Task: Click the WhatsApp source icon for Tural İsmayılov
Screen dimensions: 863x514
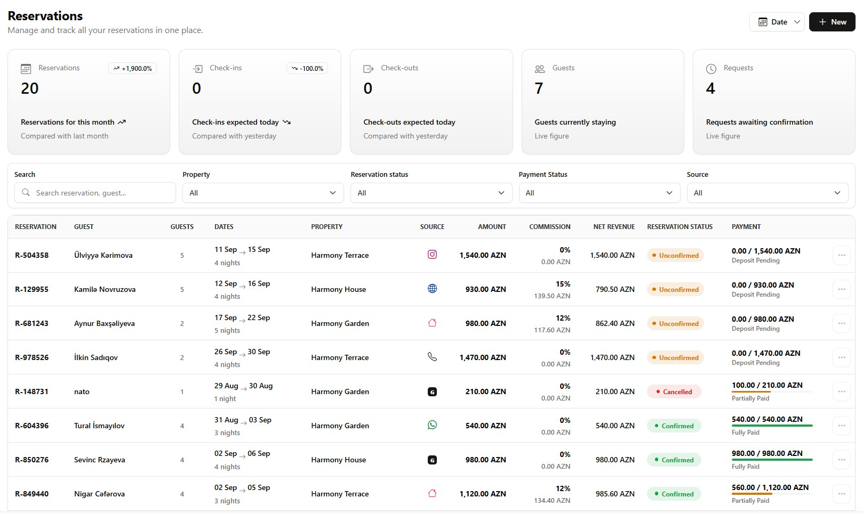Action: (432, 425)
